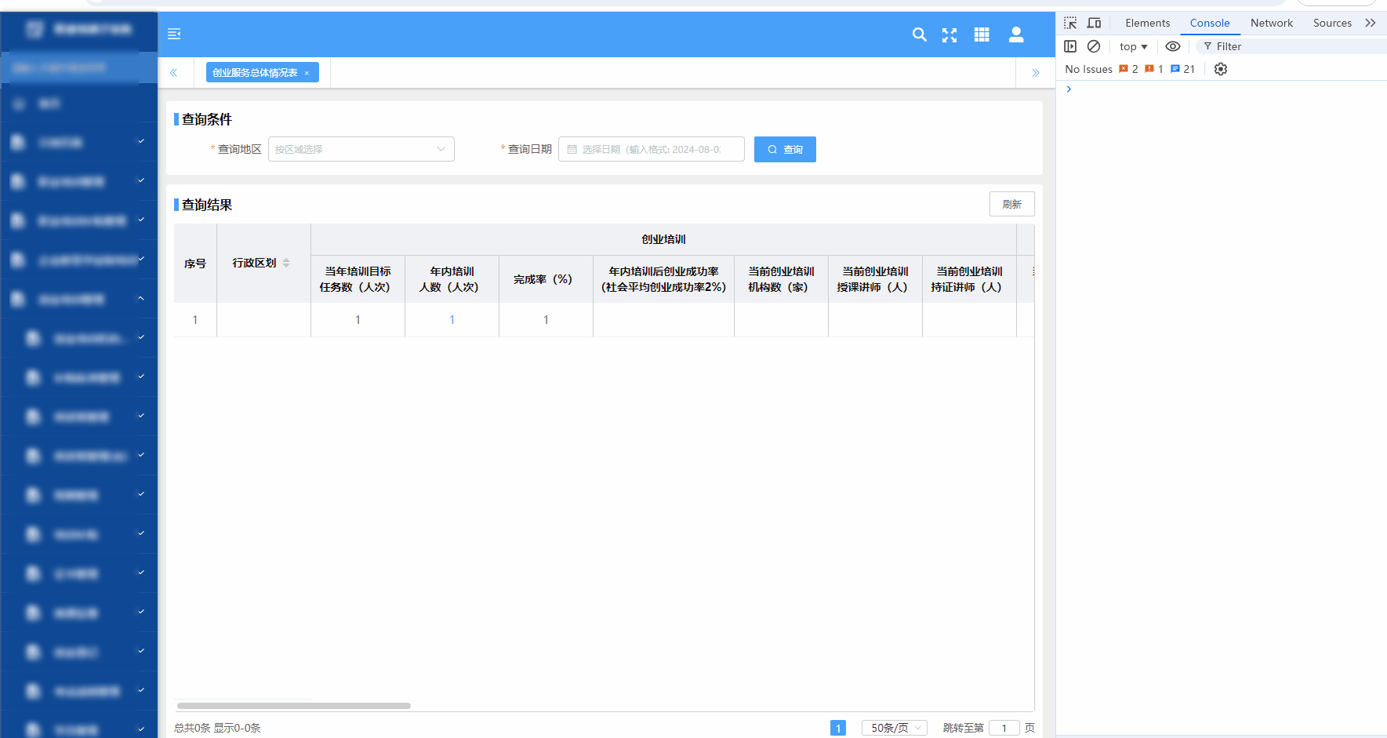Open the 'top' JavaScript context dropdown
Image resolution: width=1387 pixels, height=738 pixels.
[x=1134, y=46]
